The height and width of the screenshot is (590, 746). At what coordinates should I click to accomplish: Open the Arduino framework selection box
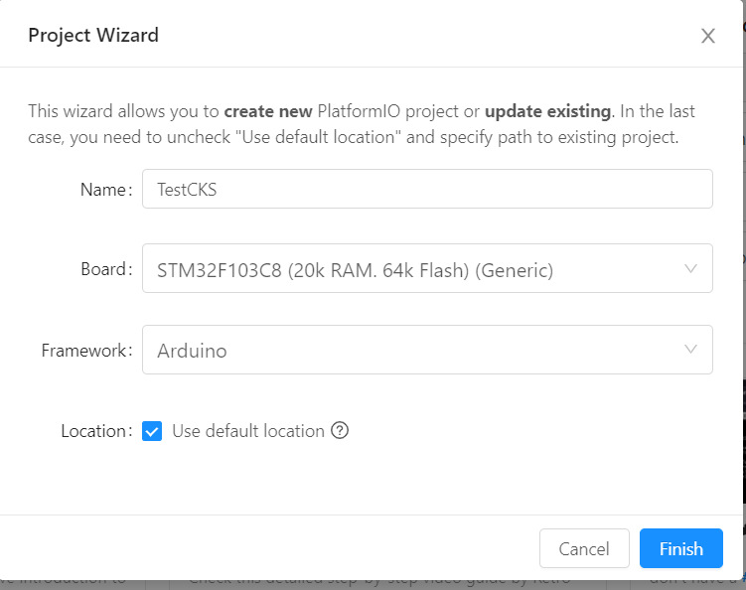[x=427, y=350]
